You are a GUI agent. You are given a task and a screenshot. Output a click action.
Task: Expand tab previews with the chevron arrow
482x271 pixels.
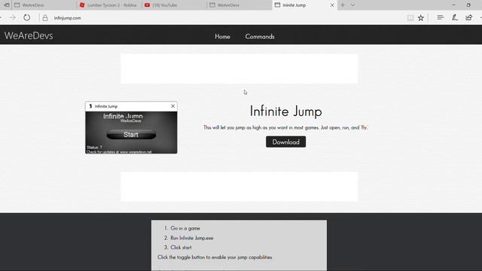[x=352, y=5]
